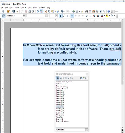The image size is (125, 133).
Task: Open the Automatic filter dropdown in Styles panel
Action: click(x=86, y=130)
